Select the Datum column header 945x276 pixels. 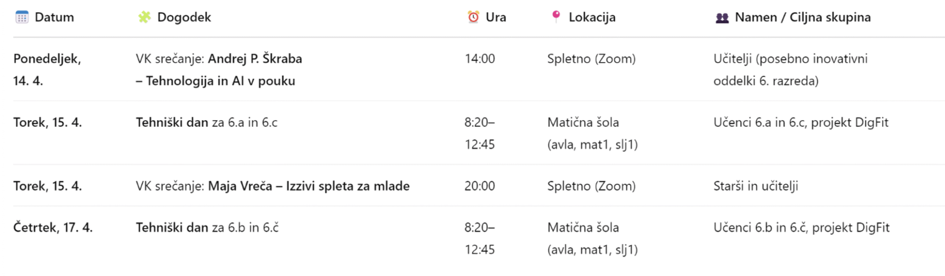click(54, 17)
